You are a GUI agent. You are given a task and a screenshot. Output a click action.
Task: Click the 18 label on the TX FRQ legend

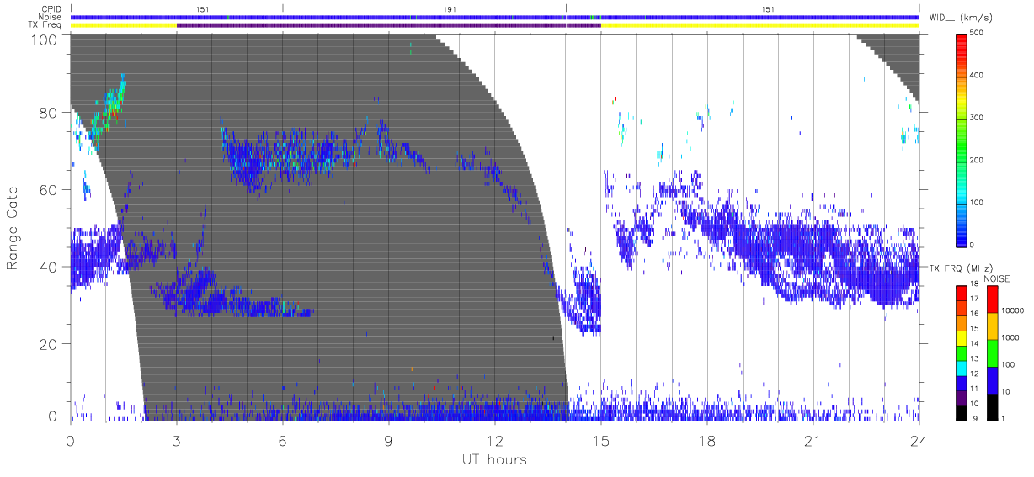(975, 285)
